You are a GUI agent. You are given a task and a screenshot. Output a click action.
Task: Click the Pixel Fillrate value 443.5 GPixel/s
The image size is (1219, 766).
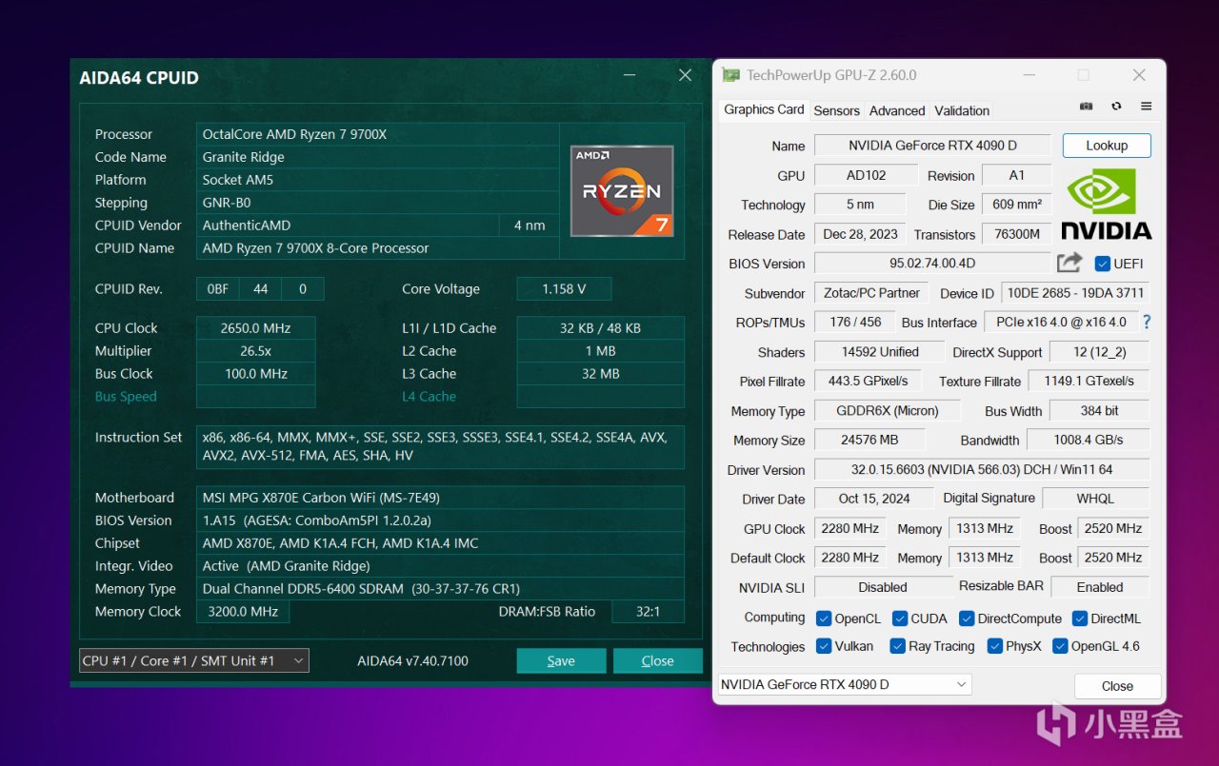[x=869, y=382]
